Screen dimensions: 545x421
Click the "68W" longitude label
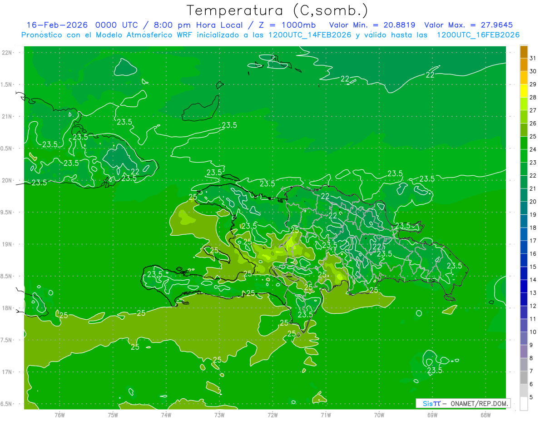486,415
